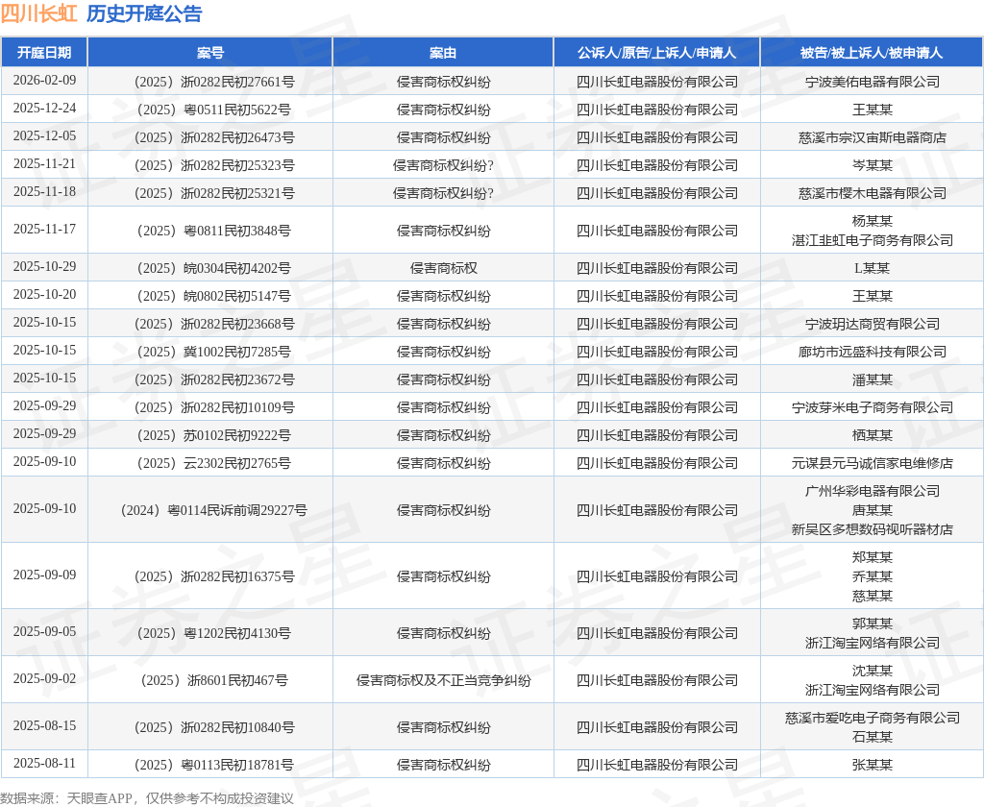Click defendant 宁波玥达商贸有限公司
984x807 pixels.
pos(873,324)
